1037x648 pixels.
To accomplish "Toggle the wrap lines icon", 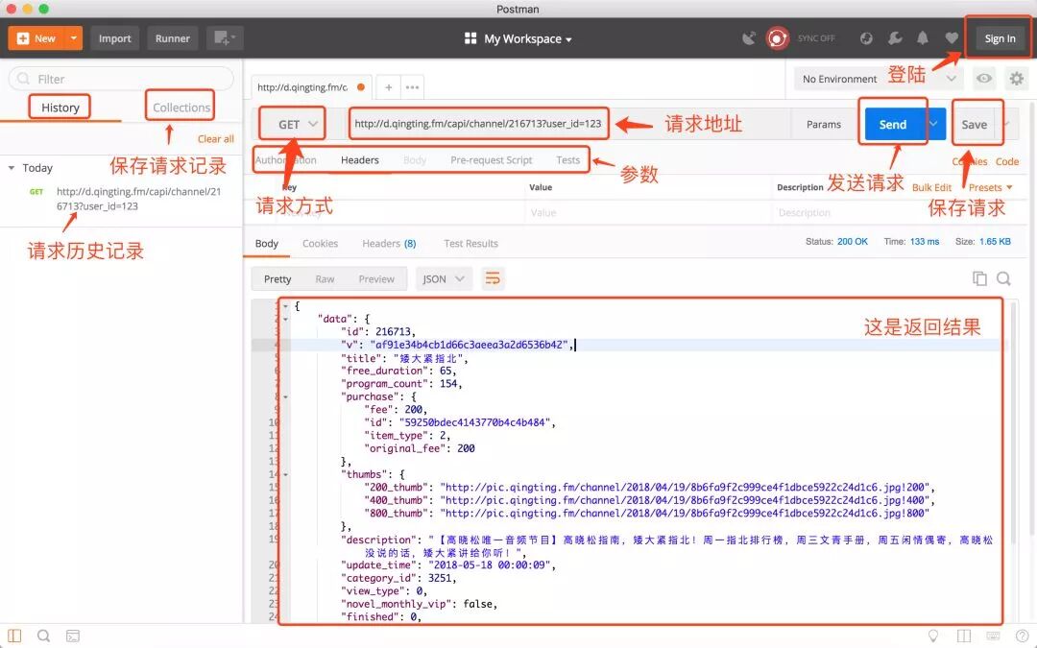I will (x=493, y=278).
